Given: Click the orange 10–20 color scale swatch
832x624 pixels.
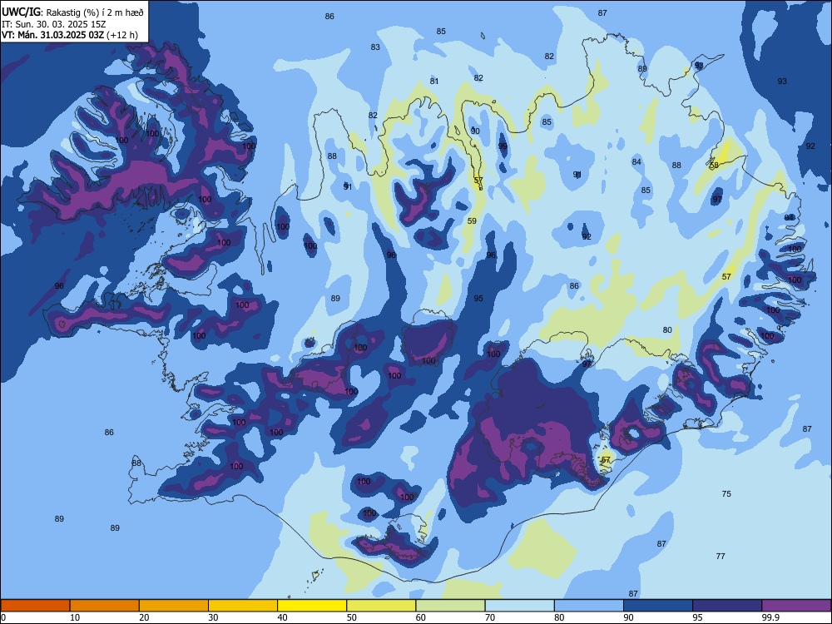Looking at the screenshot, I should pos(105,606).
